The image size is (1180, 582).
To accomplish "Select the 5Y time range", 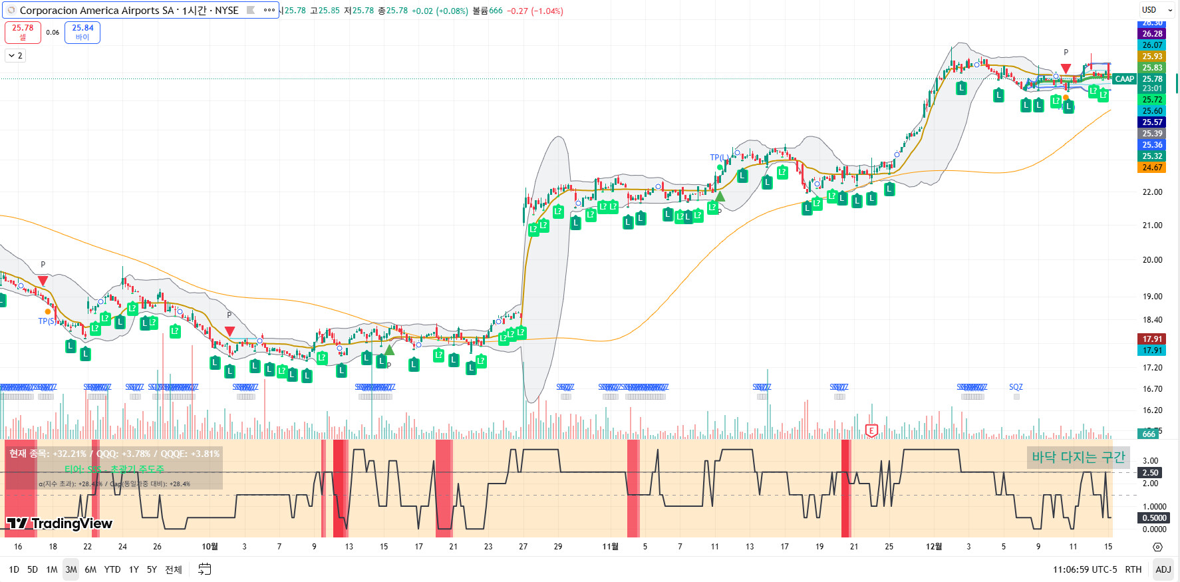I will tap(152, 569).
